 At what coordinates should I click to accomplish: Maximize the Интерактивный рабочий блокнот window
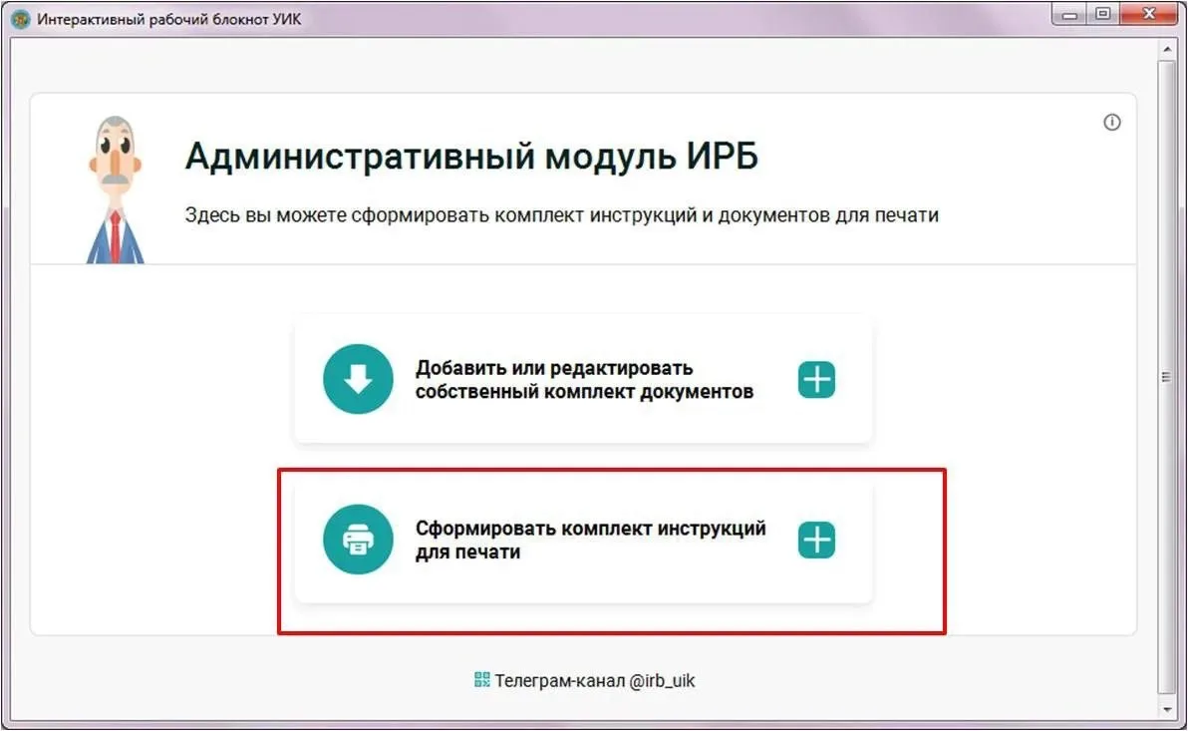pyautogui.click(x=1103, y=14)
